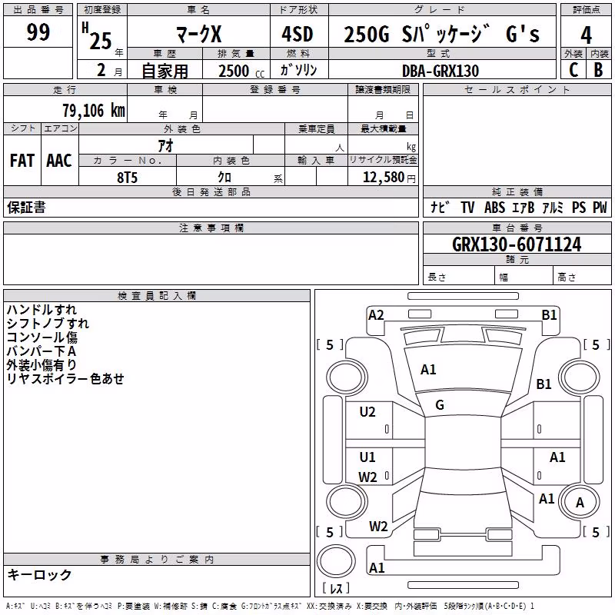Click ABS in genuine equipment
615x615 pixels.
[494, 207]
